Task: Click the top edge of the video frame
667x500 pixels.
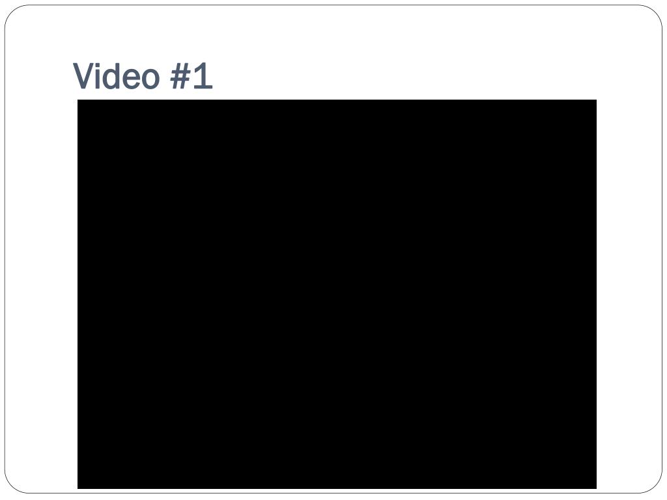Action: point(337,100)
